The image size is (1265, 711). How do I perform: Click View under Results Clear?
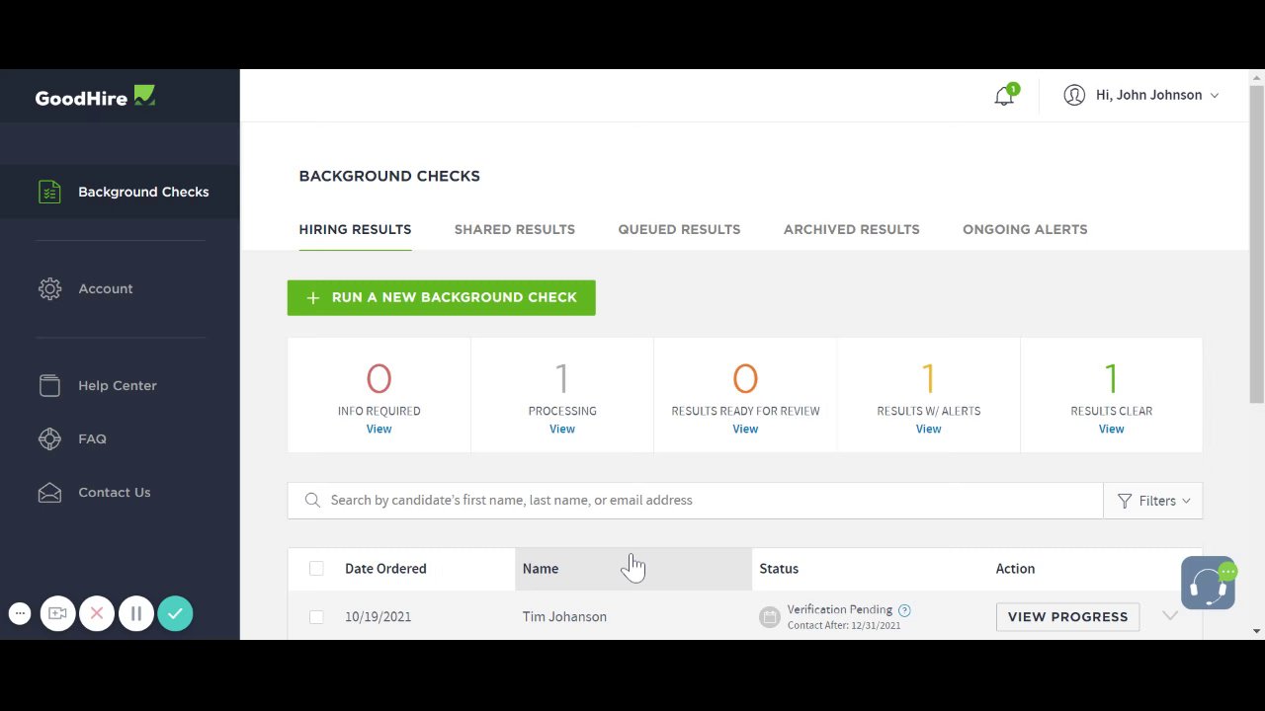click(1111, 429)
